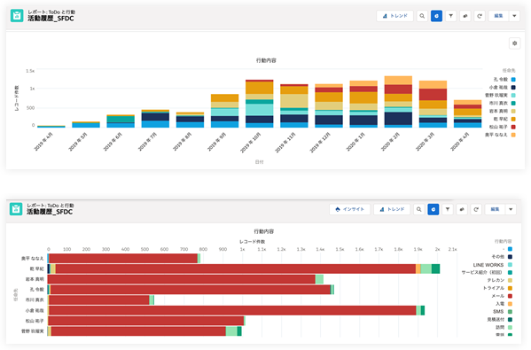
Task: Toggle the blue chart icon in upper report
Action: coord(436,16)
